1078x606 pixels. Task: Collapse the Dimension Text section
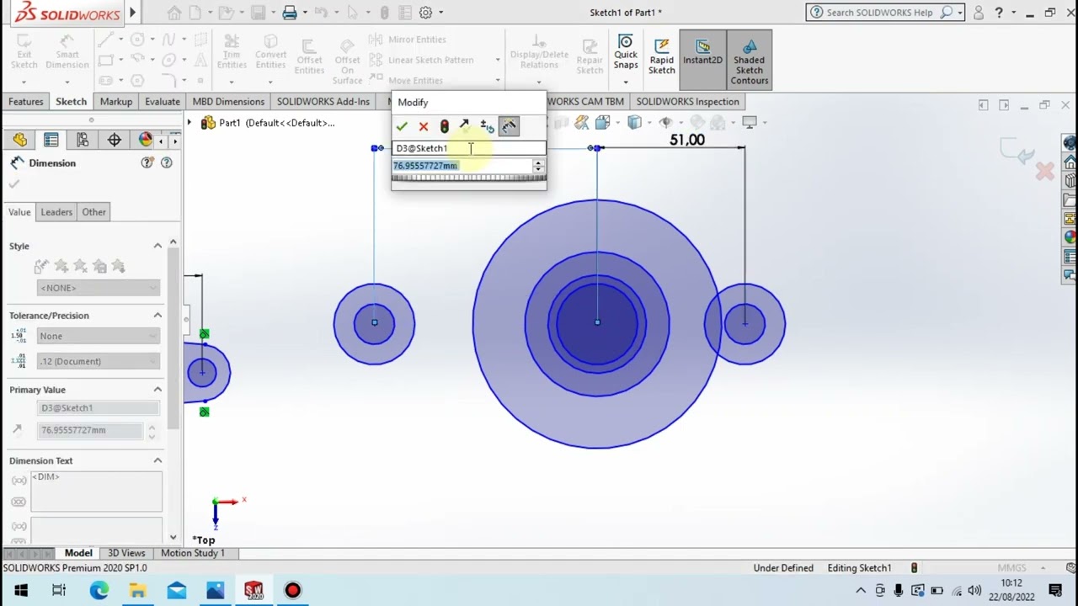pyautogui.click(x=157, y=460)
